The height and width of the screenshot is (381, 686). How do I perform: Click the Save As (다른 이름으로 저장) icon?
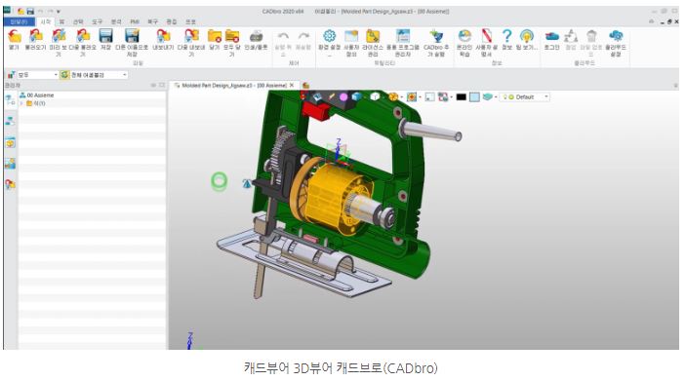(132, 36)
